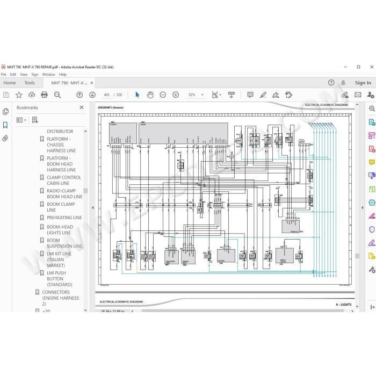Zoom in with the plus button
The image size is (376, 376).
coord(176,95)
